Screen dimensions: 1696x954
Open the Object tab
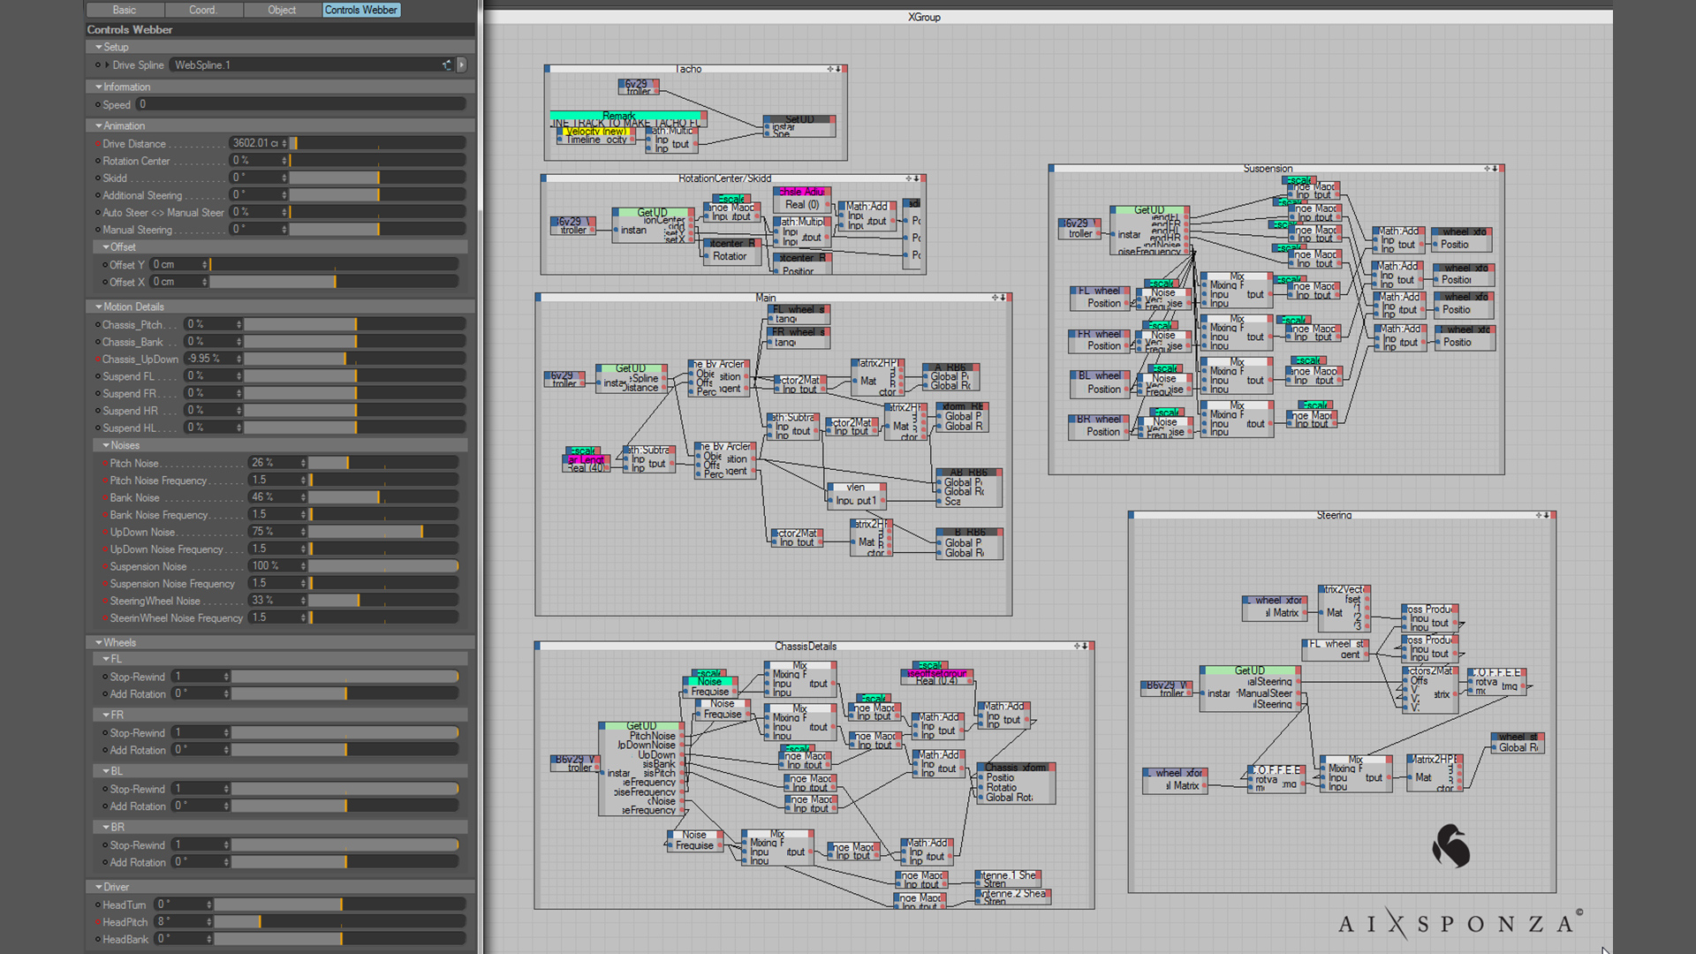pyautogui.click(x=282, y=10)
